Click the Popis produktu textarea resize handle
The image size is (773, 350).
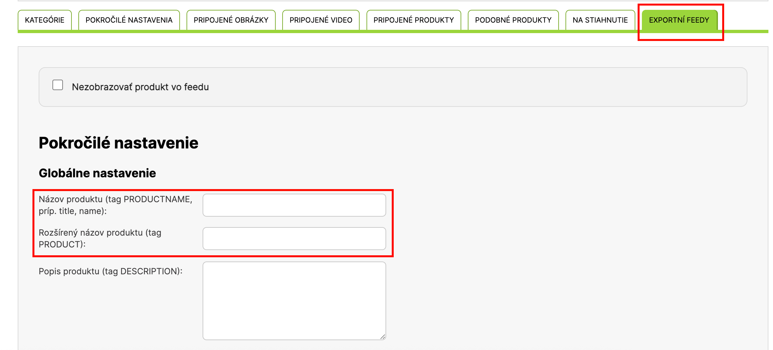tap(383, 337)
